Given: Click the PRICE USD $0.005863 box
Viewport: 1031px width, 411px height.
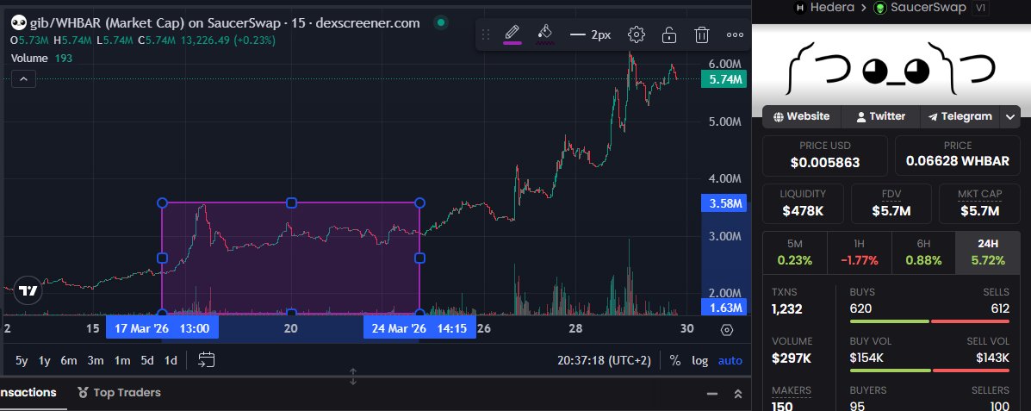Looking at the screenshot, I should pos(824,154).
